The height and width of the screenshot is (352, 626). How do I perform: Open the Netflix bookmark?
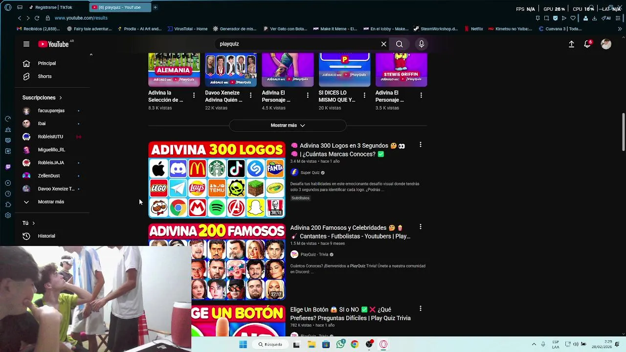pos(474,29)
